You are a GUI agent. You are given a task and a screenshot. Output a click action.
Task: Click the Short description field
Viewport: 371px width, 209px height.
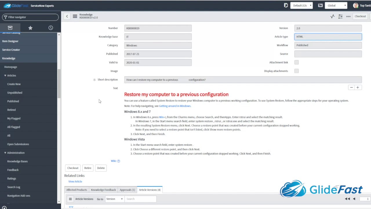click(x=243, y=80)
